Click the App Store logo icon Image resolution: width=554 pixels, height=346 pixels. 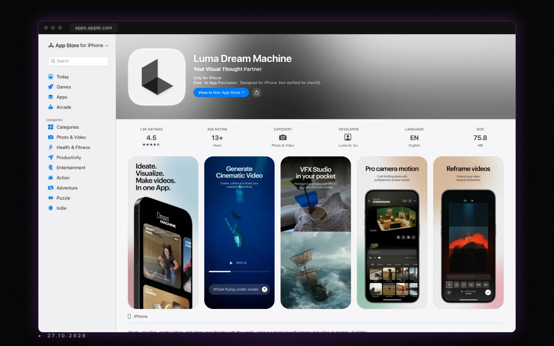[51, 45]
